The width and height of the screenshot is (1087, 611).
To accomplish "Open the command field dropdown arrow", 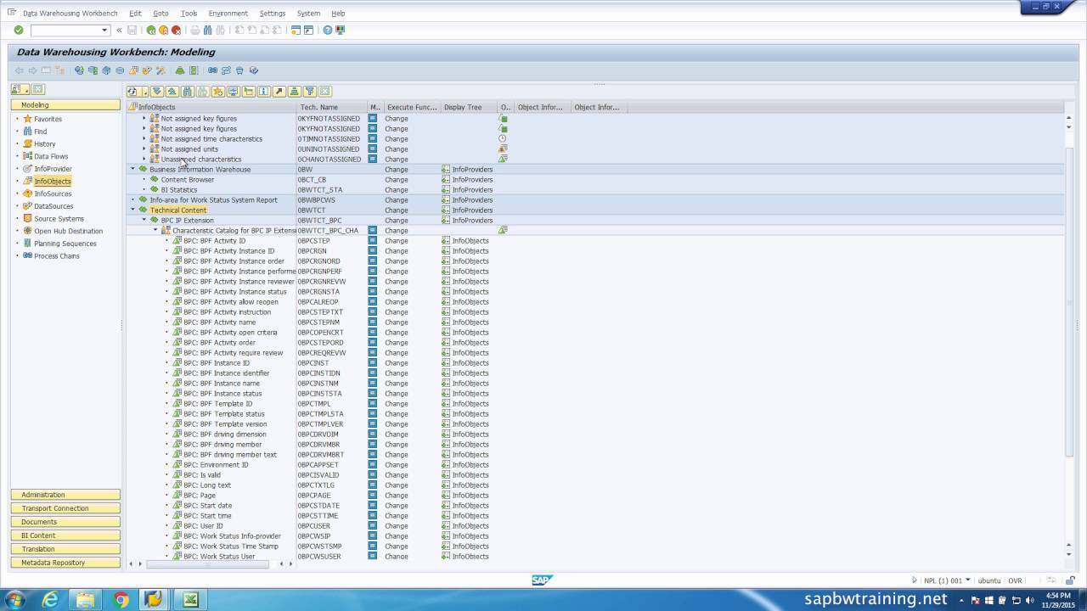I will click(105, 30).
